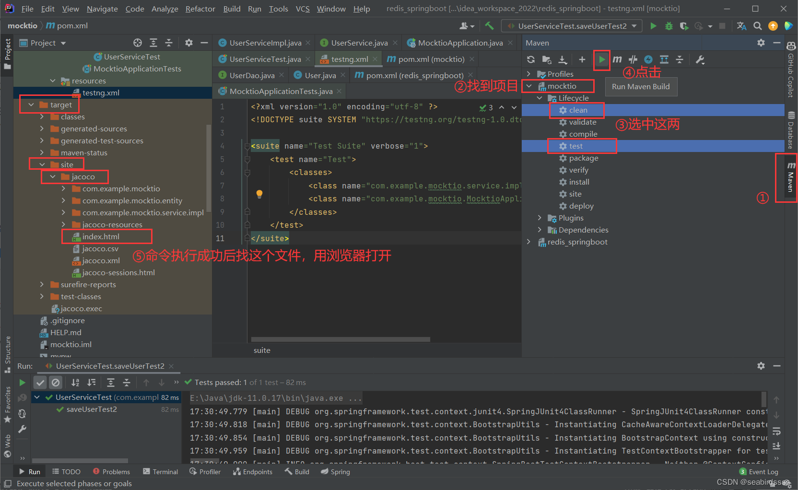Click editor horizontal scrollbar
Viewport: 798px width, 490px height.
pos(340,339)
